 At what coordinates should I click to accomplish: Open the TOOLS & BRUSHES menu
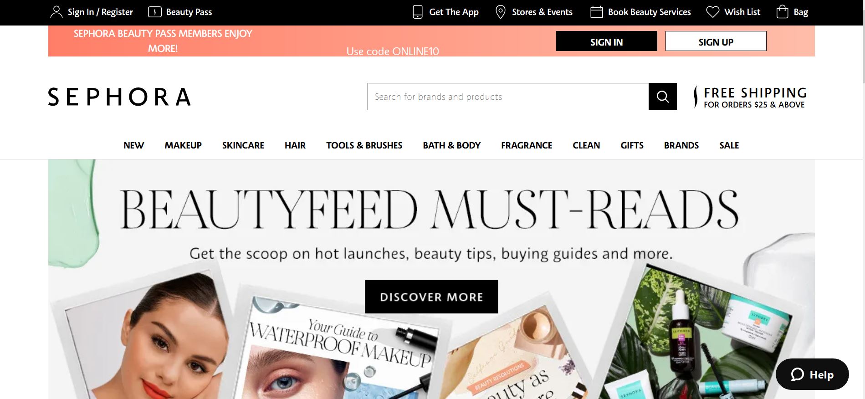coord(364,145)
